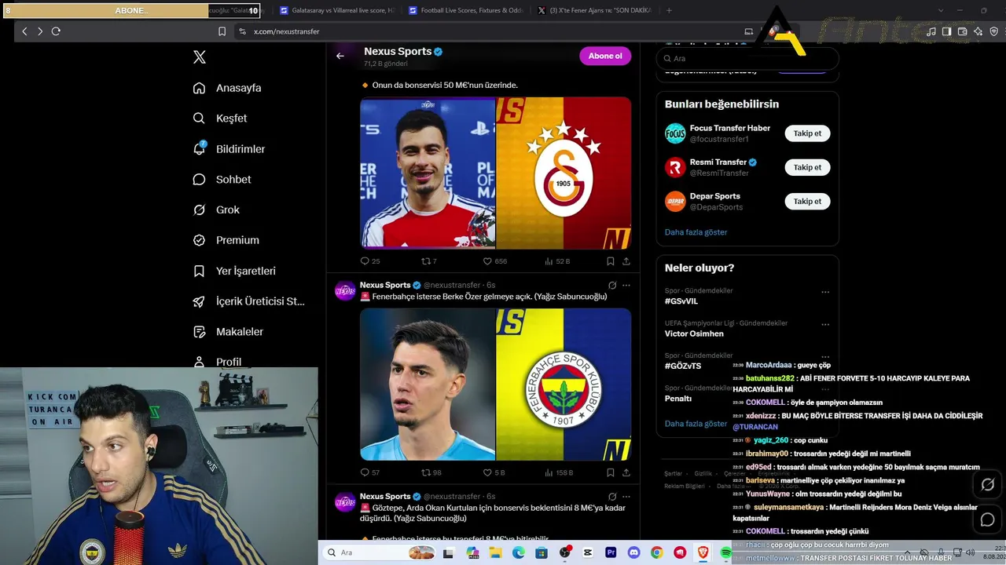Open the Focus Transfer Haber avatar
The image size is (1006, 565).
[675, 133]
